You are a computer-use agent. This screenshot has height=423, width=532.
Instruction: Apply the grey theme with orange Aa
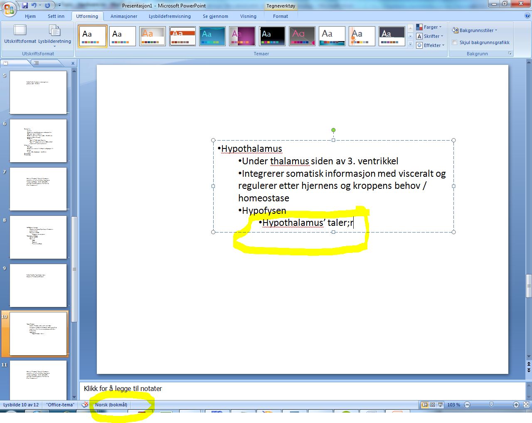pos(153,36)
